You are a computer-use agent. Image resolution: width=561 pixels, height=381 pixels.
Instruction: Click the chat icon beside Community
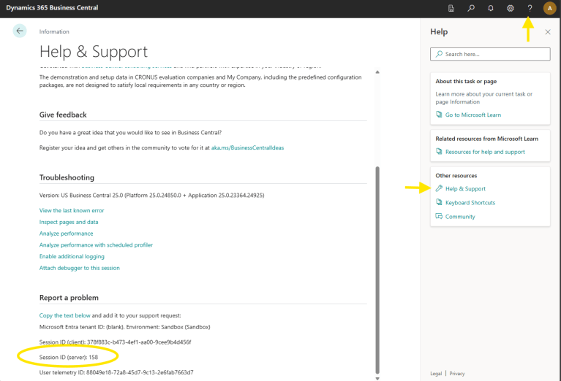(439, 216)
